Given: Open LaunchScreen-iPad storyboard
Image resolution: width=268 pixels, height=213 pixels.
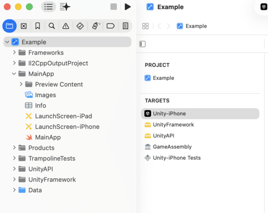Looking at the screenshot, I should click(67, 116).
